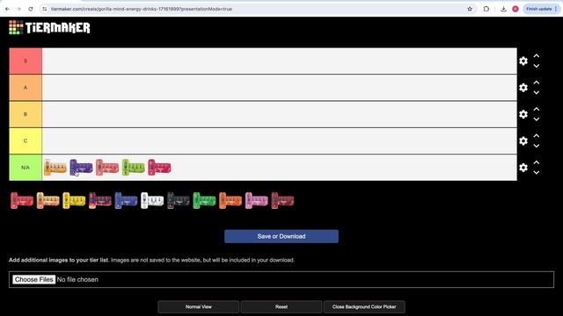
Task: Click the Reset button
Action: pos(281,306)
